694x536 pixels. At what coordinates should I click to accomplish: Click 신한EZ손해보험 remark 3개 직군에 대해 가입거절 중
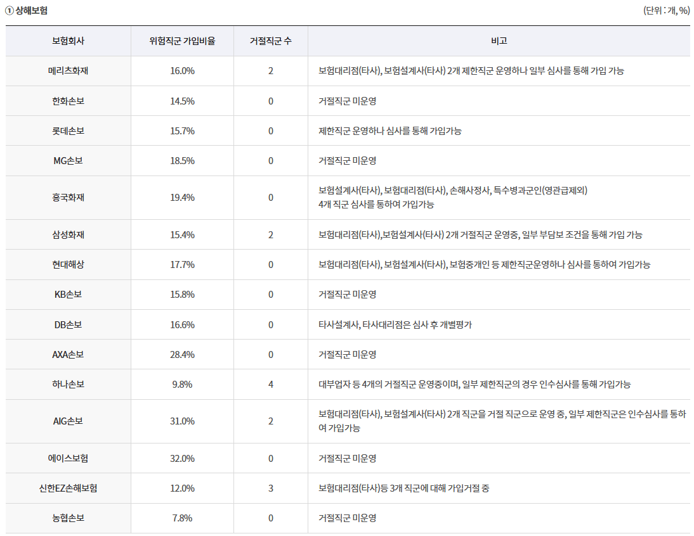[x=403, y=488]
